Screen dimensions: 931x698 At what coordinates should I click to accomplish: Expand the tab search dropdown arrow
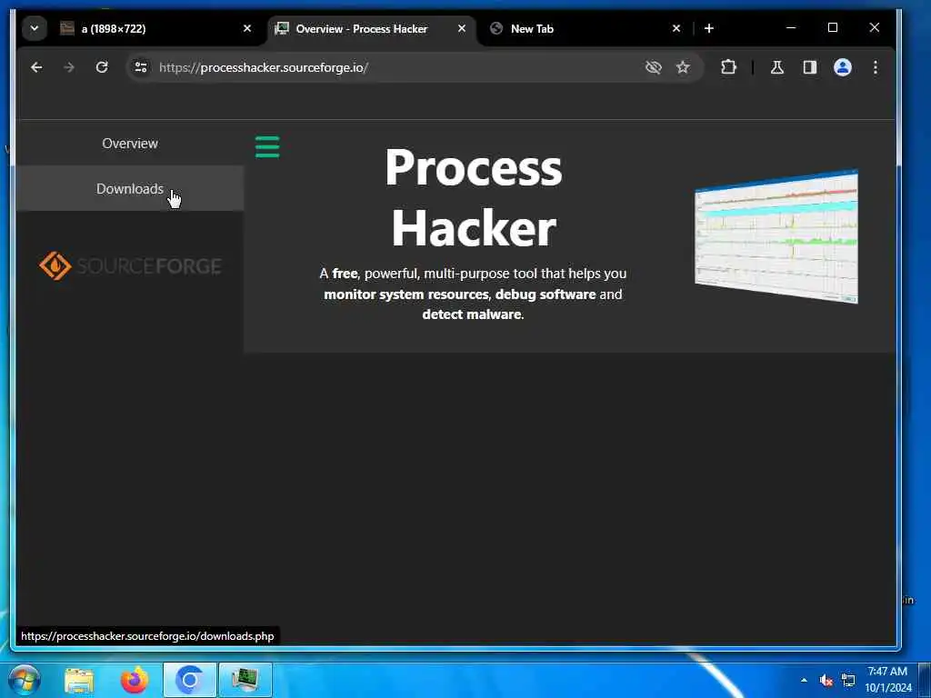pos(35,28)
